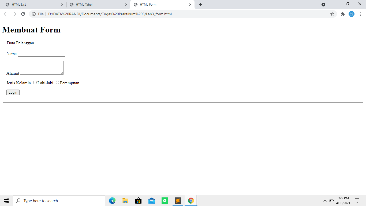The image size is (366, 206).
Task: Reload the current page
Action: click(x=23, y=14)
